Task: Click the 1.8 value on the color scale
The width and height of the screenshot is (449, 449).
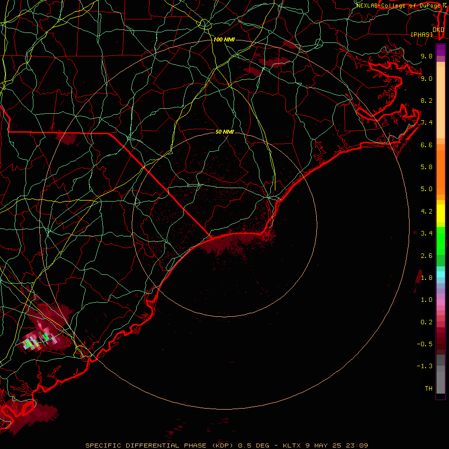Action: [427, 278]
